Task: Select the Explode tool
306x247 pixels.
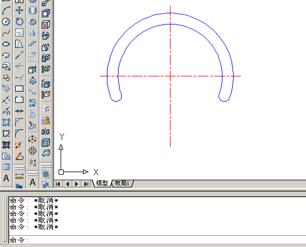Action: 19,145
